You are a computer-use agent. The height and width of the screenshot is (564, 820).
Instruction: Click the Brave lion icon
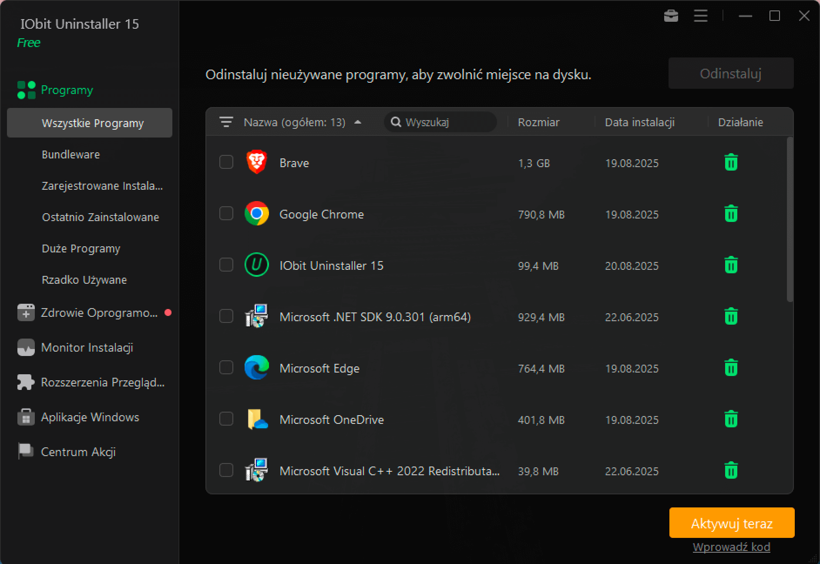click(x=256, y=162)
